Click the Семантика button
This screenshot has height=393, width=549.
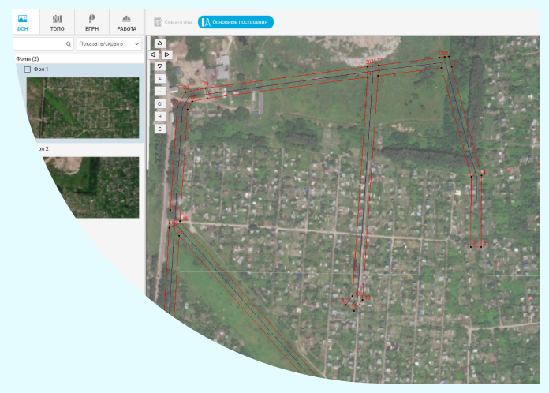click(172, 22)
